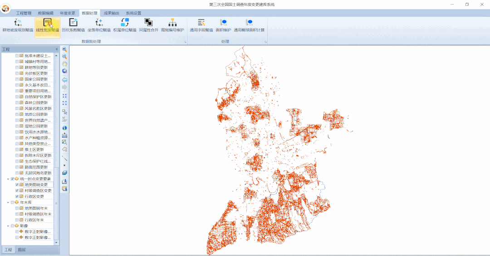The image size is (490, 256).
Task: Select the zoom out map tool
Action: [64, 57]
